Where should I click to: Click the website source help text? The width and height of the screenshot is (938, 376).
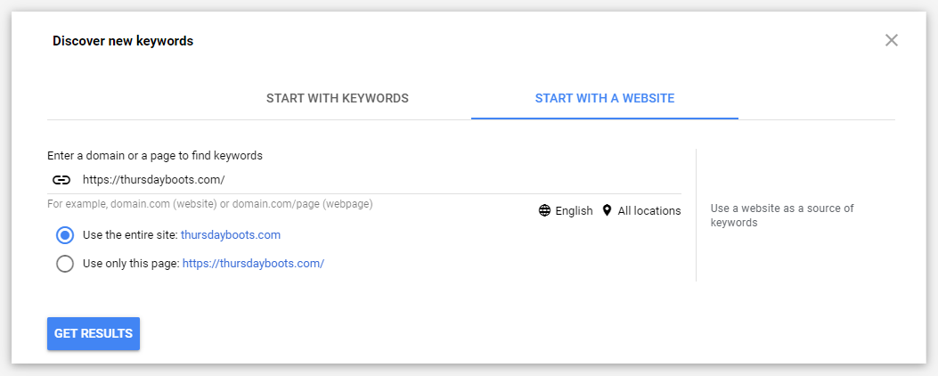coord(781,216)
